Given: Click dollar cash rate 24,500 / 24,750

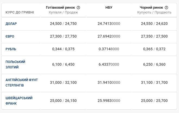Looking at the screenshot, I should coord(63,24).
